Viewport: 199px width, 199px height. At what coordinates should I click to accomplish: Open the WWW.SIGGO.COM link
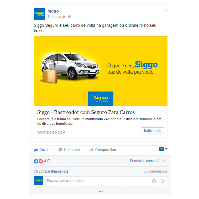click(x=51, y=132)
